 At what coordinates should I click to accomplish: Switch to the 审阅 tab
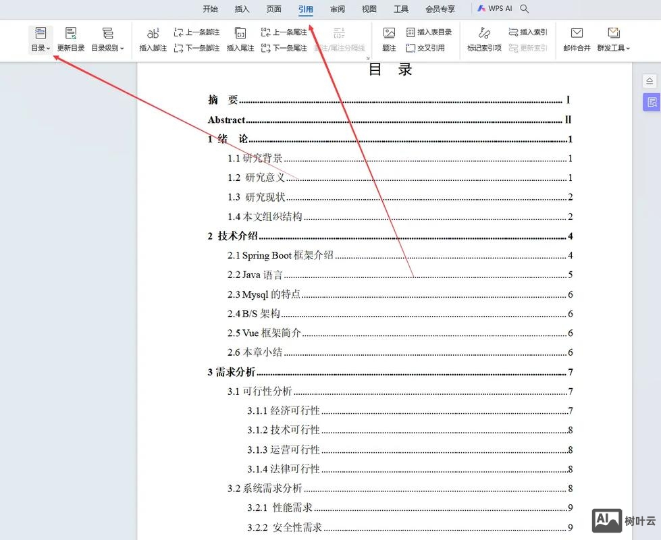[x=338, y=9]
